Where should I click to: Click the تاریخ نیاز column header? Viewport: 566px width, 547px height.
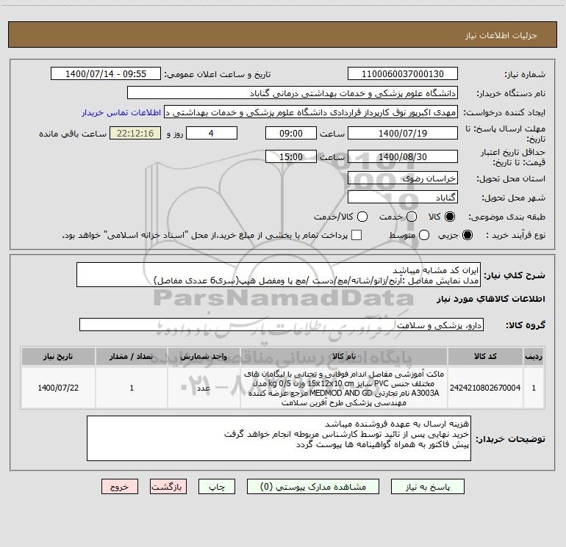point(58,357)
